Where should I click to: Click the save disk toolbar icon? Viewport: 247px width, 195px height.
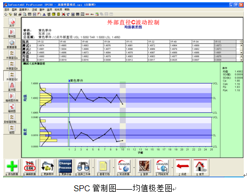coord(15,14)
